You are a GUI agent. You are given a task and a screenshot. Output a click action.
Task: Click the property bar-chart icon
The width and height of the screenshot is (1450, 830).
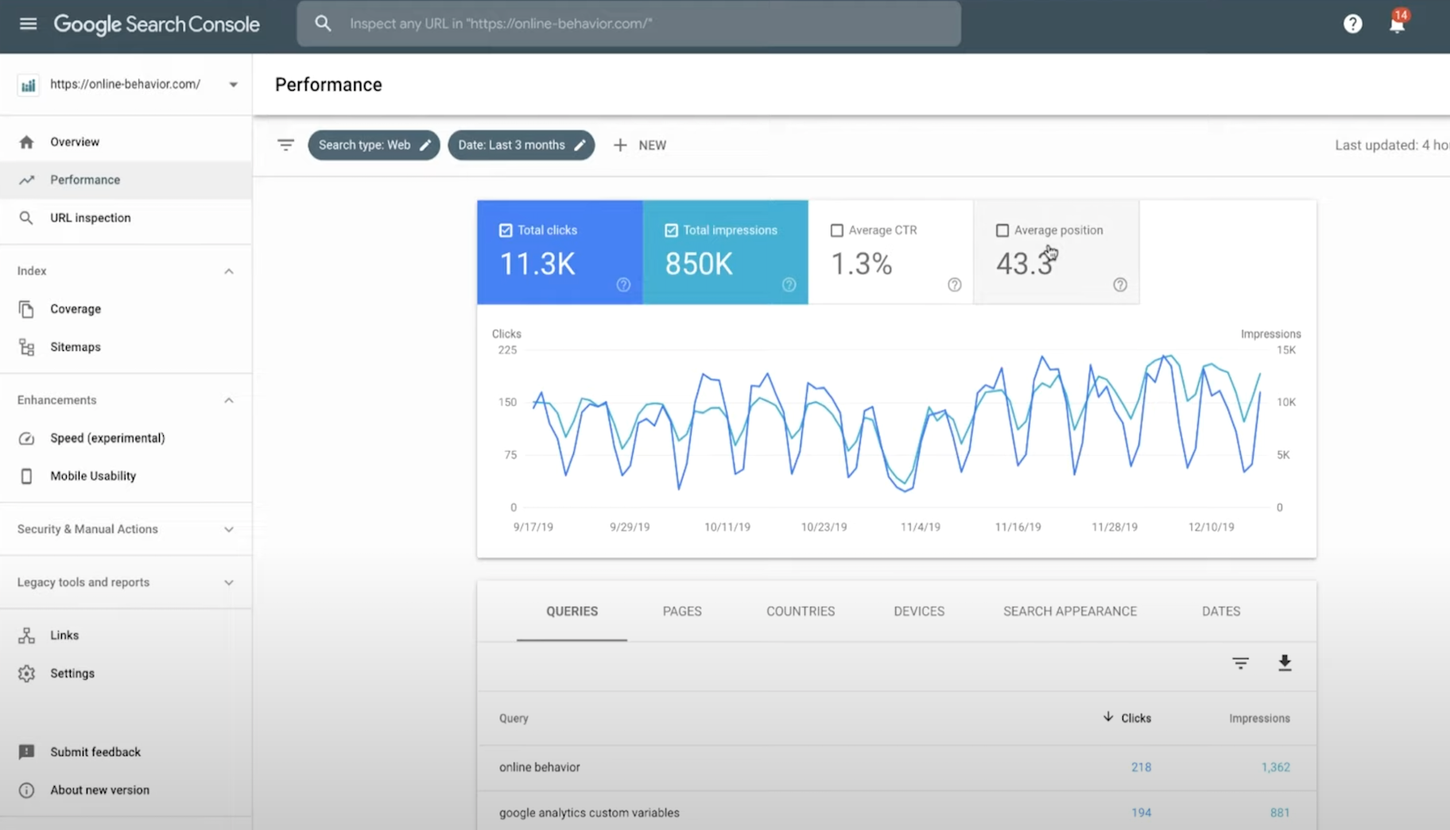(28, 85)
